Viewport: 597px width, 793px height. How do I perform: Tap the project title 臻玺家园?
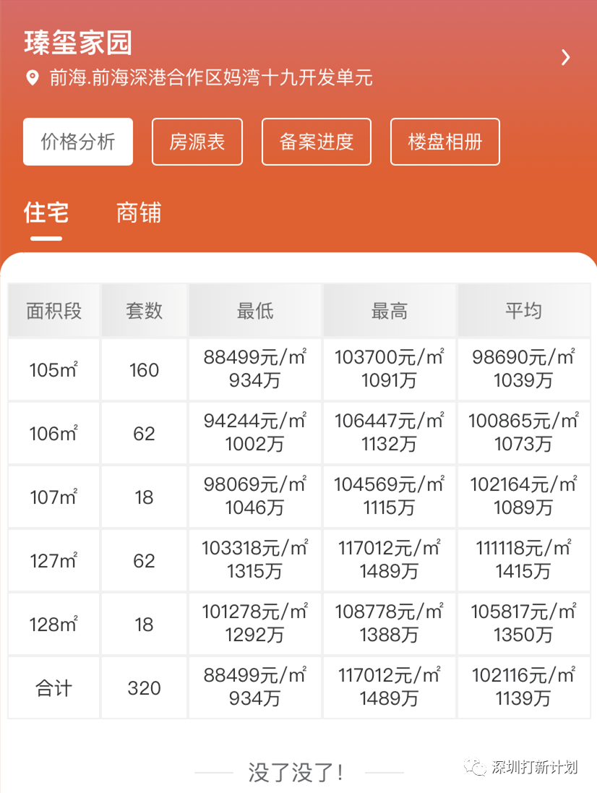[x=78, y=43]
